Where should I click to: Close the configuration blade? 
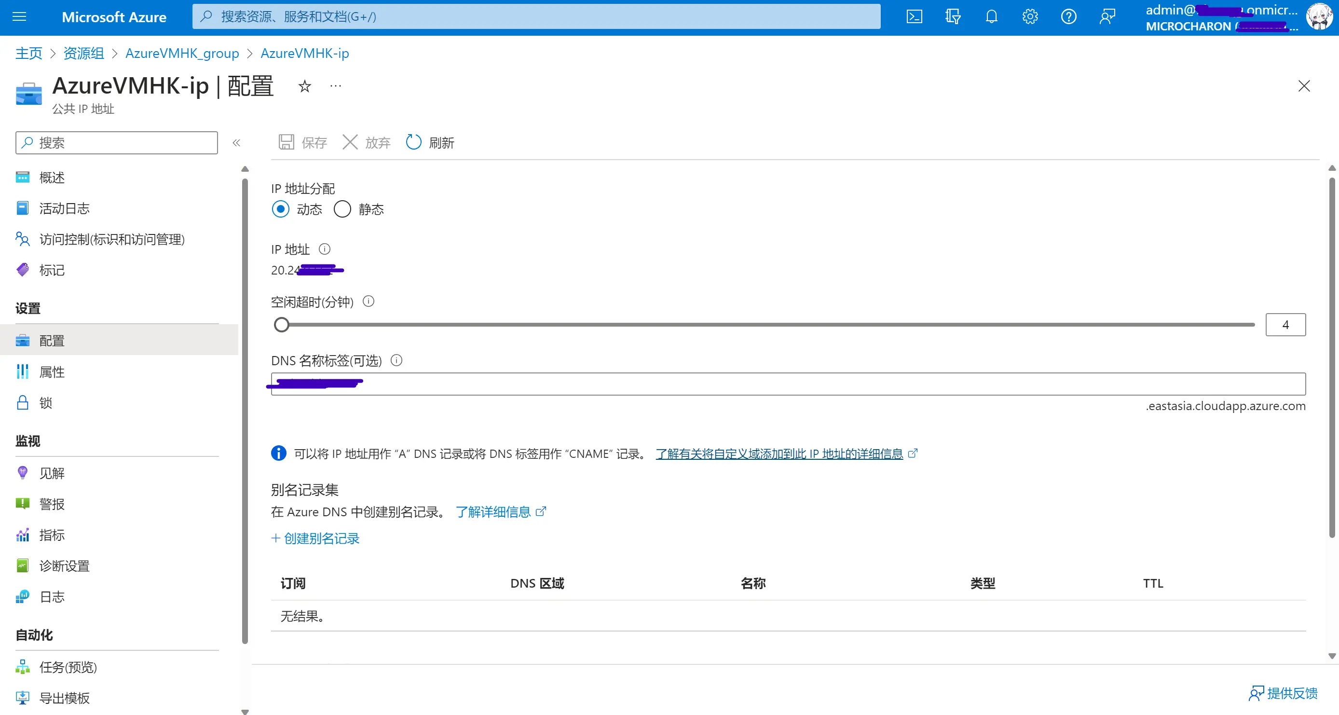point(1304,86)
